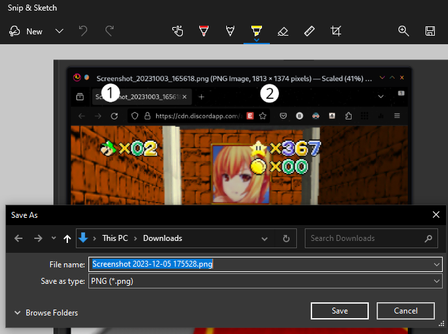Click the new tab plus button in the snip
The image size is (448, 334).
coord(201,97)
